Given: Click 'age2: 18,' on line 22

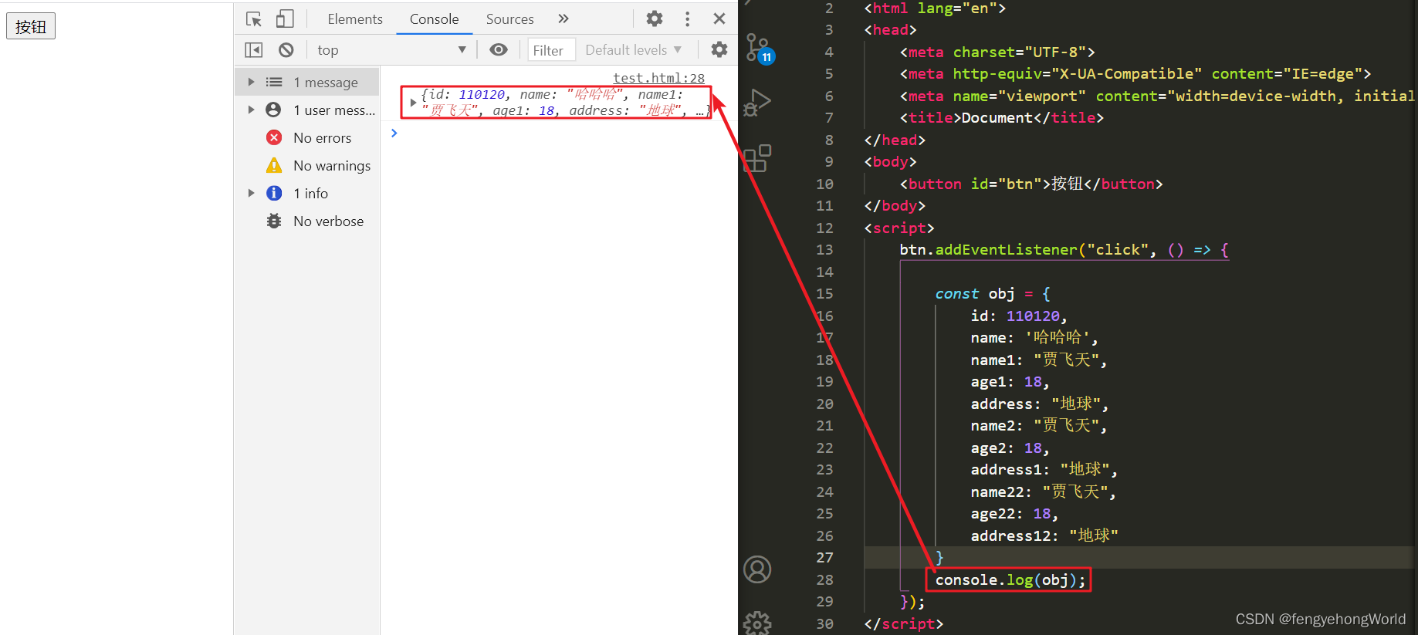Looking at the screenshot, I should (1010, 448).
